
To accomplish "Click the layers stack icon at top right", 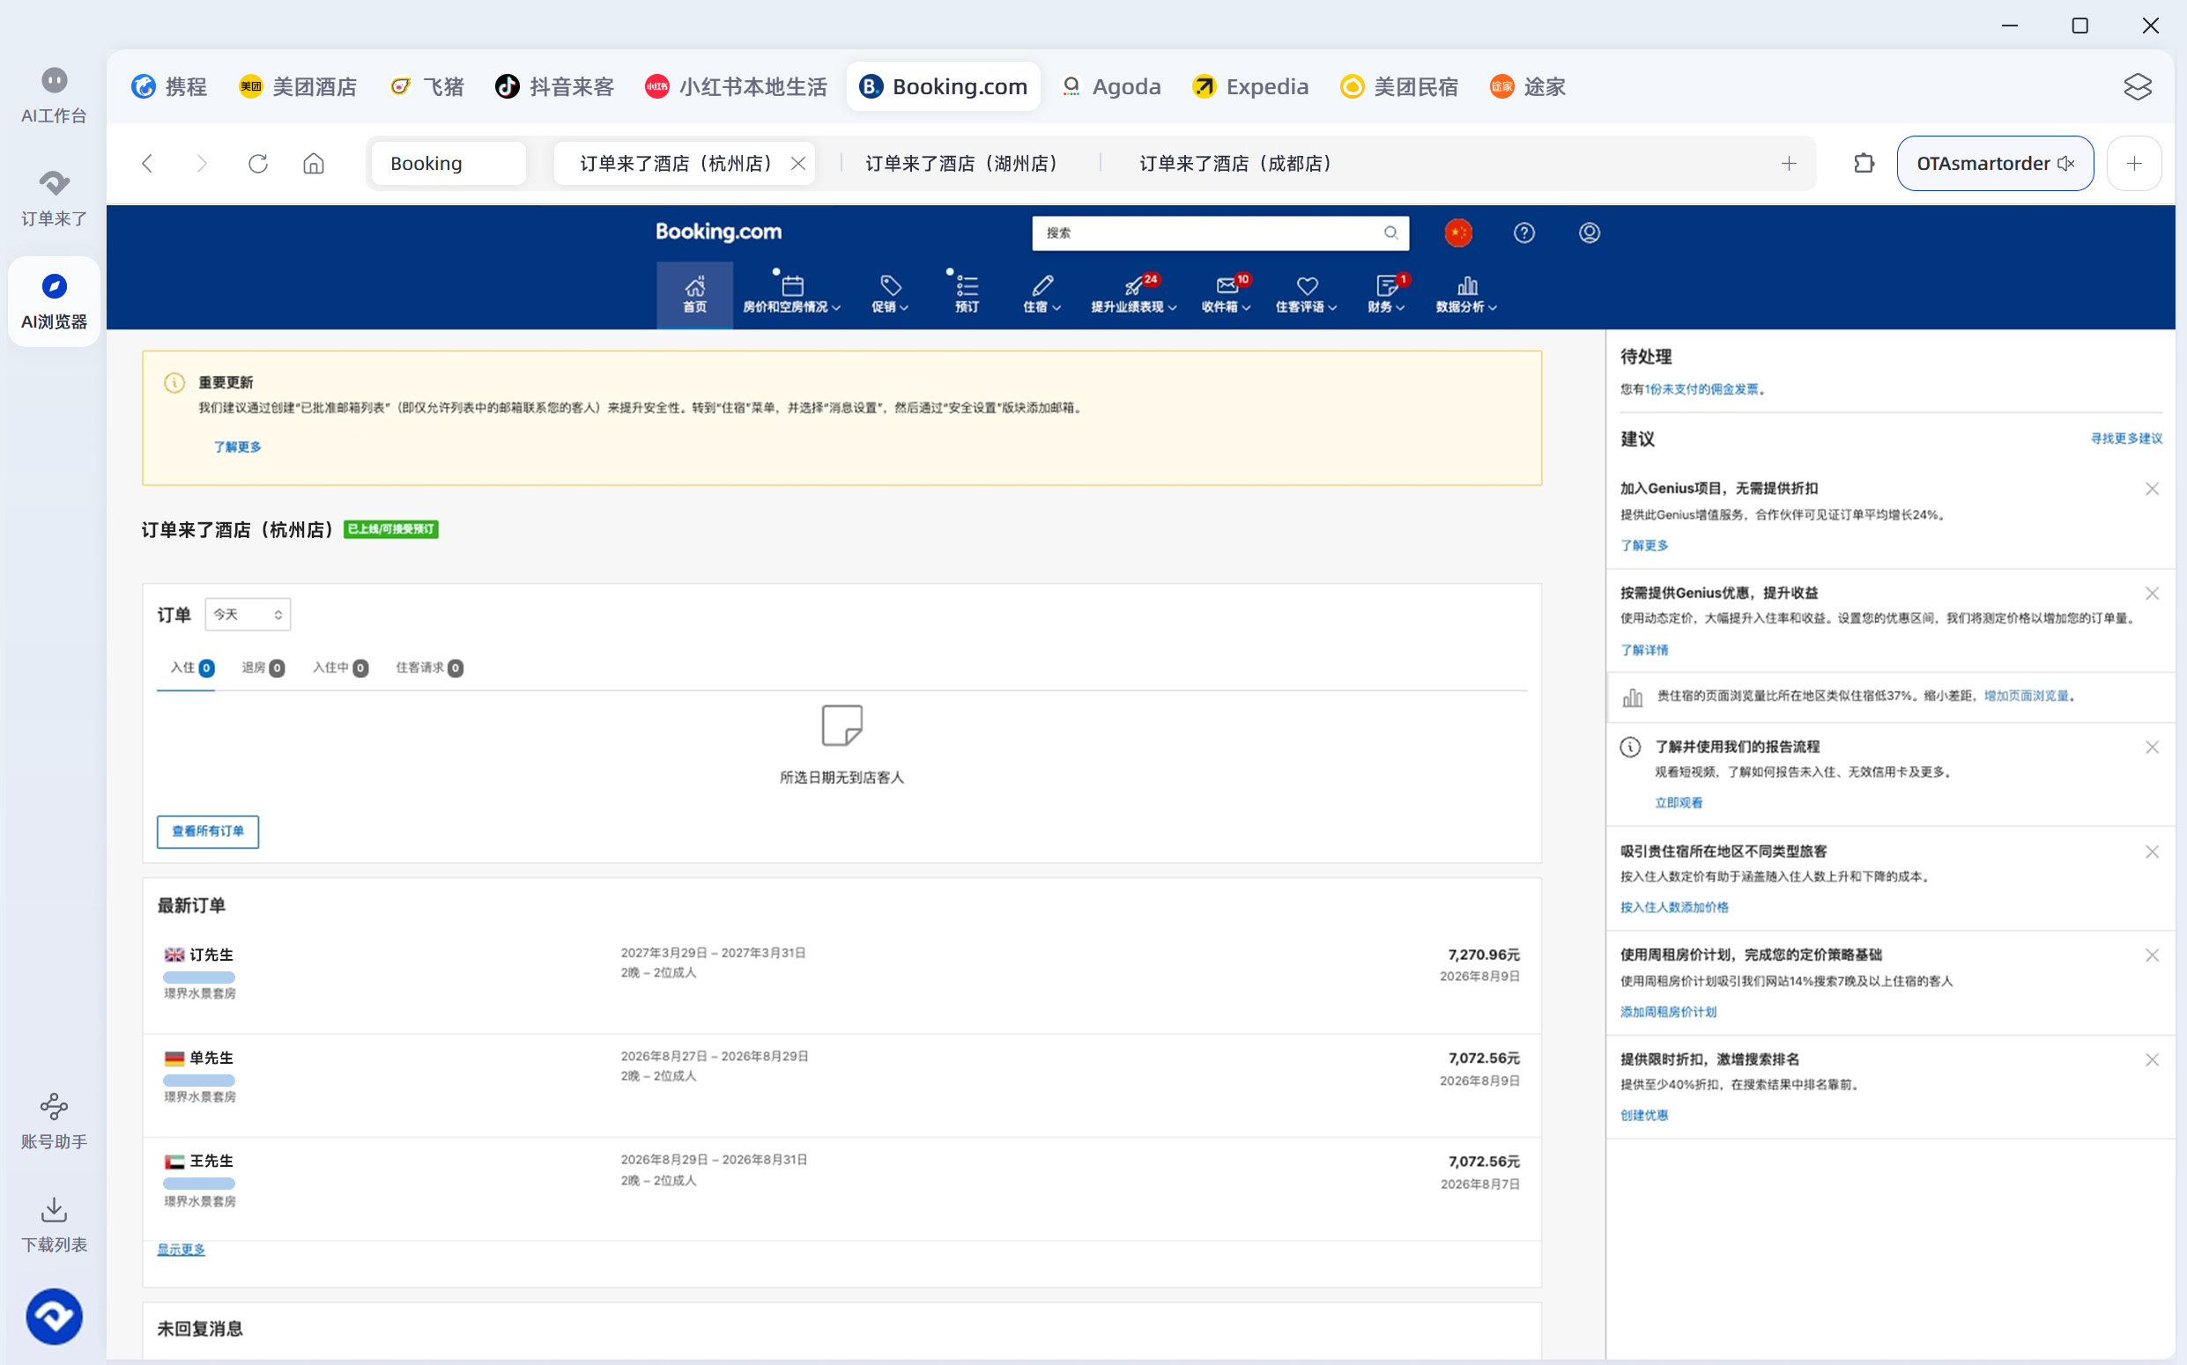I will point(2138,86).
